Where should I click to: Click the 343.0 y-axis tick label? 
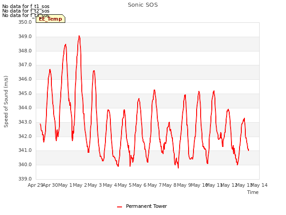25,122
